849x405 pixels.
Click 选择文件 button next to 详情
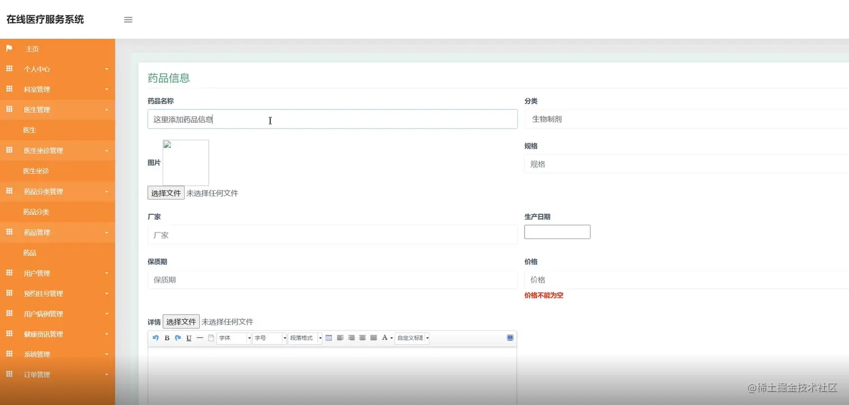tap(181, 321)
